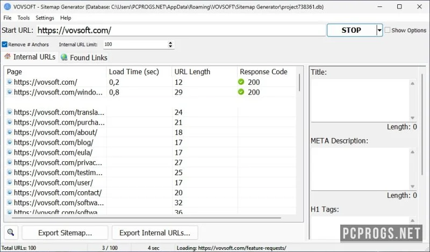Viewport: 430px width, 252px height.
Task: Click the STOP button
Action: tap(352, 30)
